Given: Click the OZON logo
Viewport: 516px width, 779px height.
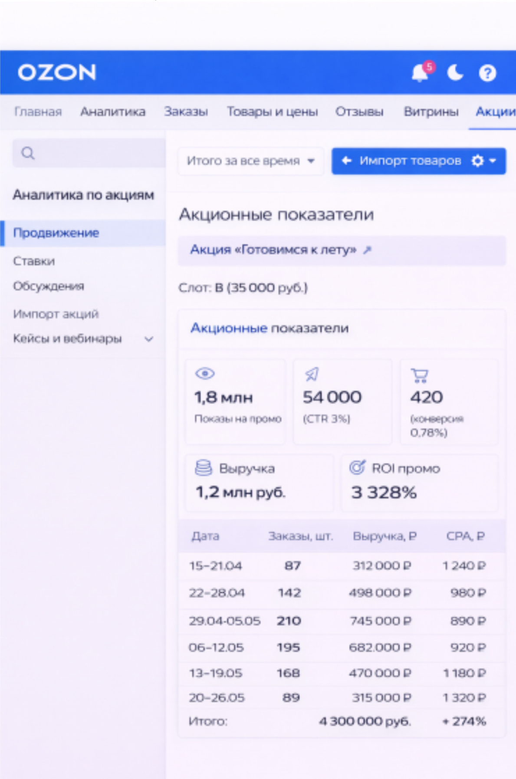Looking at the screenshot, I should point(57,72).
